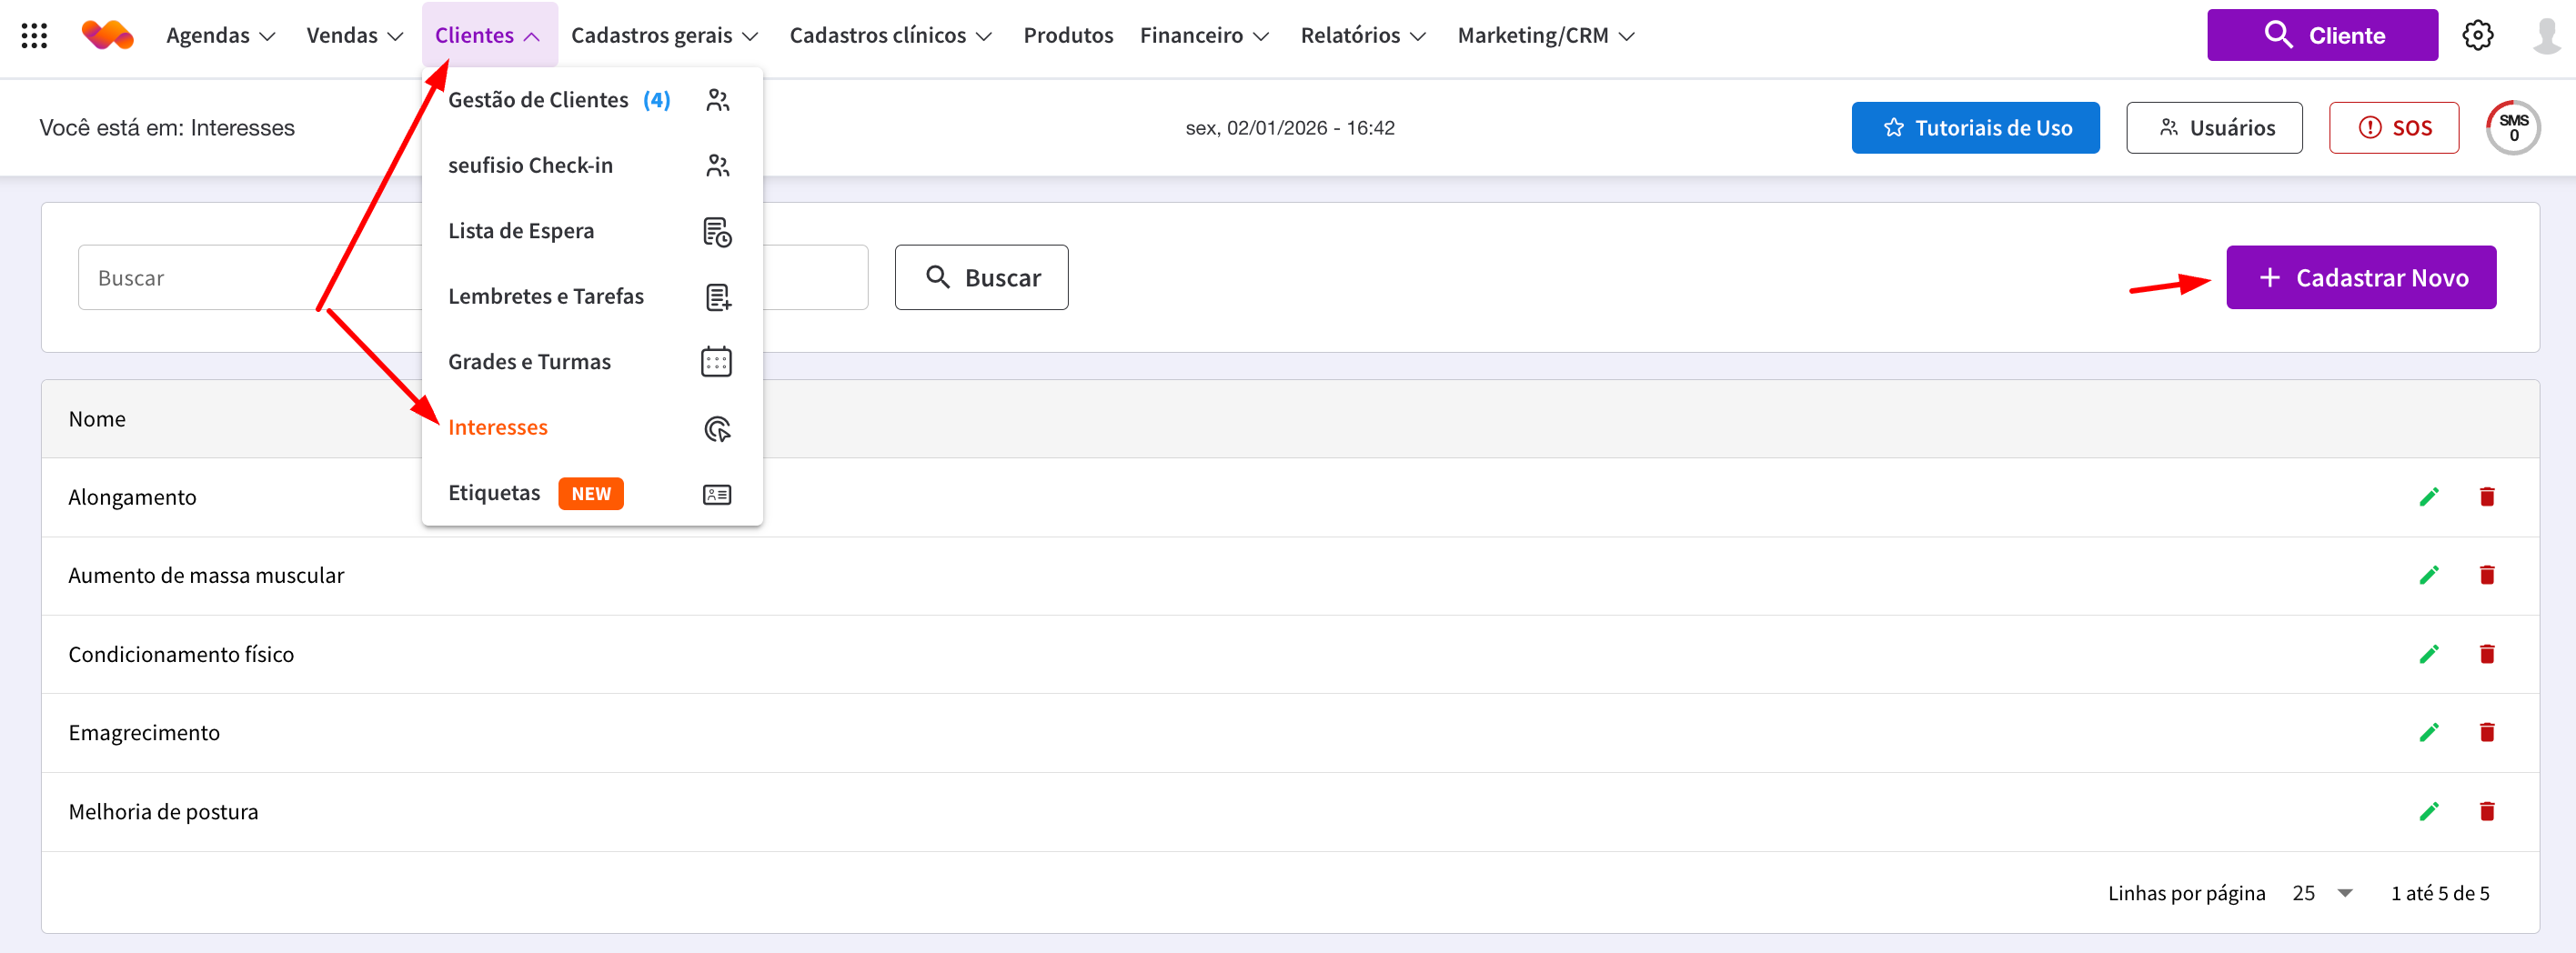Click the settings gear icon
The height and width of the screenshot is (953, 2576).
coord(2477,36)
